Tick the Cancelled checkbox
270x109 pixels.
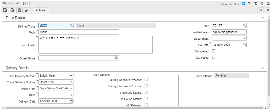[213, 57]
